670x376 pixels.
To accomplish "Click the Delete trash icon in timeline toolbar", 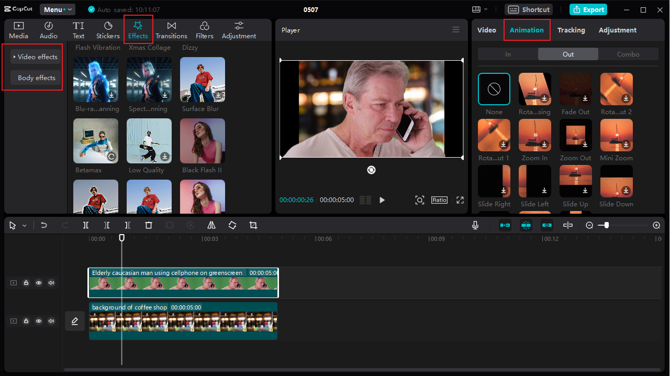I will click(x=149, y=225).
